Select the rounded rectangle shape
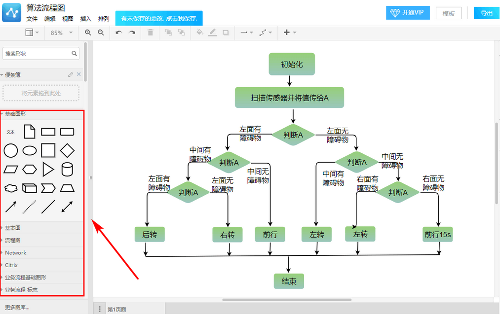 click(67, 132)
